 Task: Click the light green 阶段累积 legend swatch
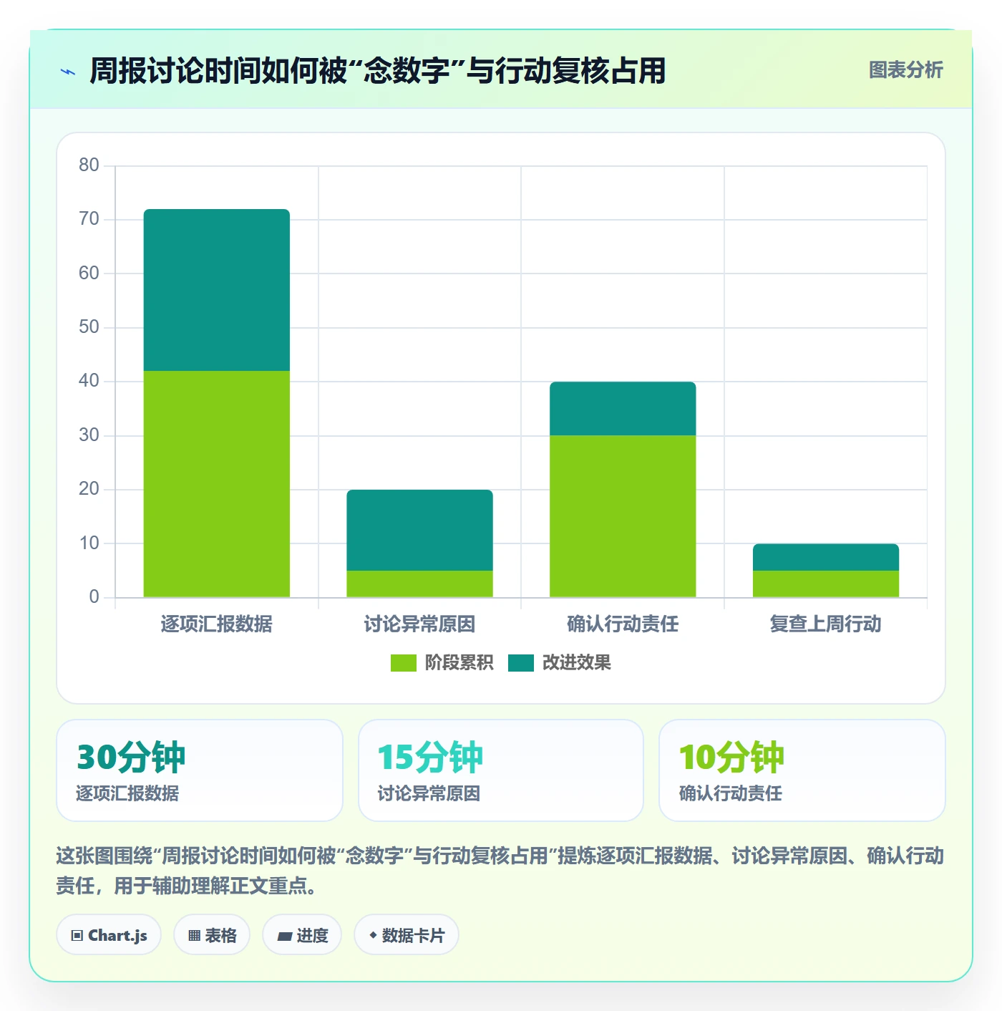[x=403, y=663]
